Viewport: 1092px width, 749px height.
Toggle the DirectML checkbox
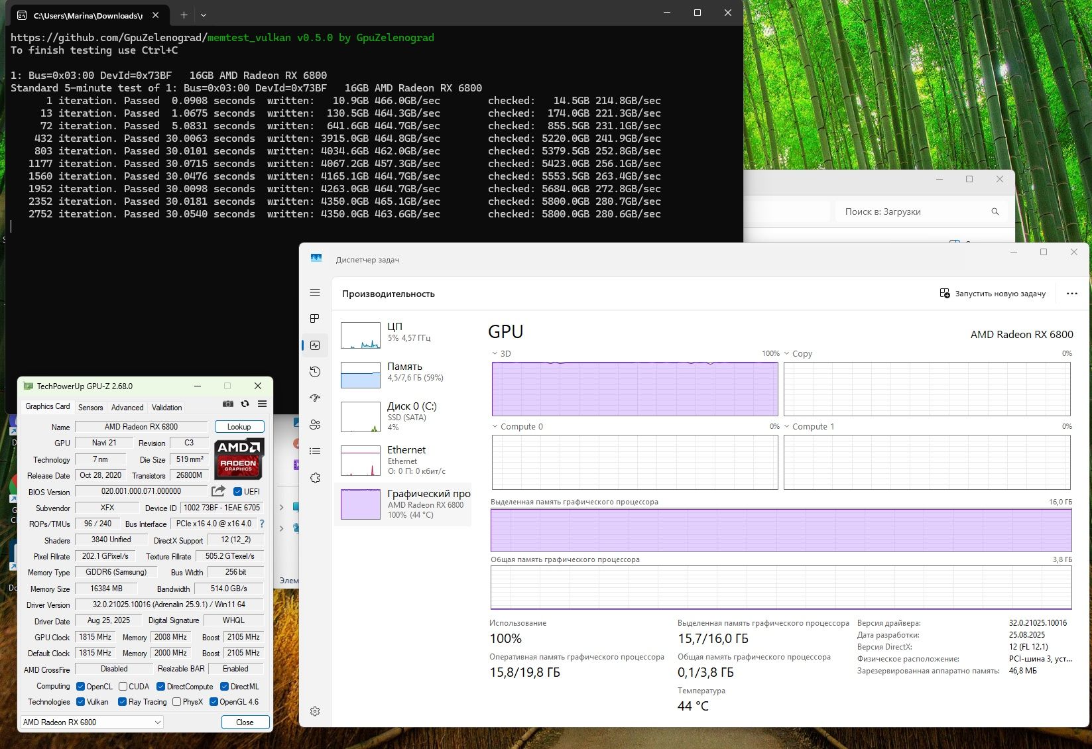pos(224,687)
